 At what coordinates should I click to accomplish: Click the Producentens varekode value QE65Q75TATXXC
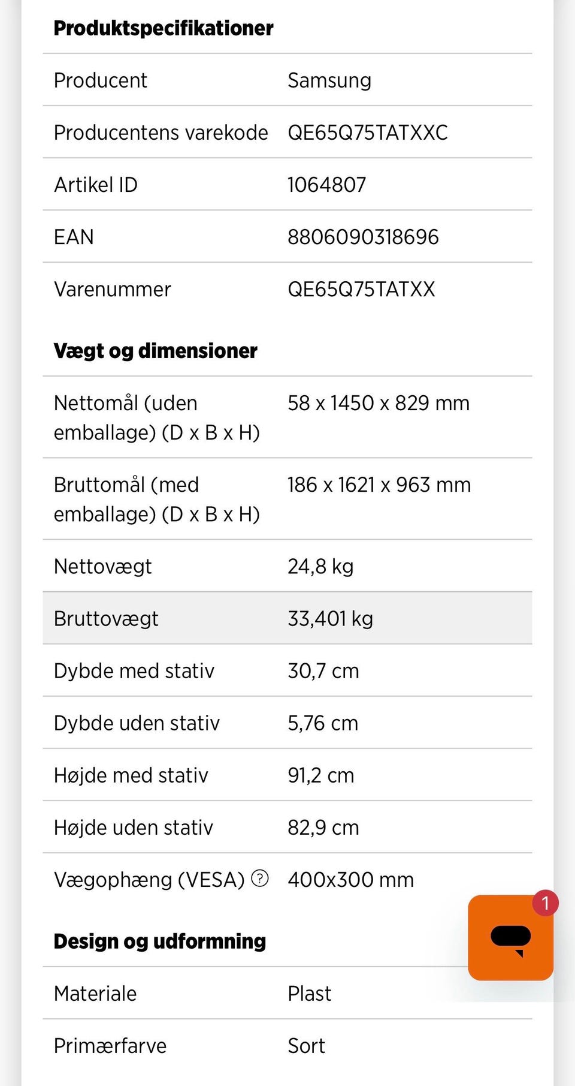click(x=367, y=133)
